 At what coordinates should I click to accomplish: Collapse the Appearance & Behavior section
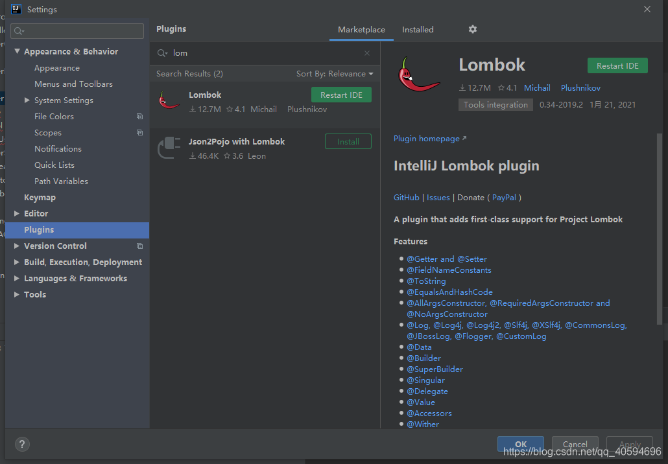click(x=17, y=51)
